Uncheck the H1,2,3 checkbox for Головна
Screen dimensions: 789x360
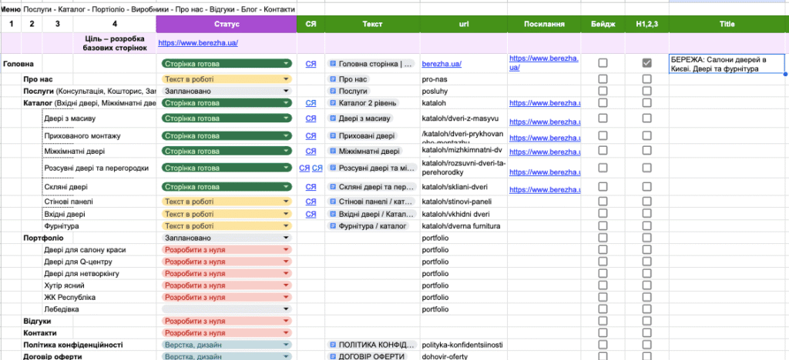(x=646, y=63)
